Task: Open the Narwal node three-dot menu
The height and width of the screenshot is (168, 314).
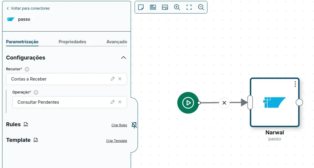Action: click(x=295, y=84)
